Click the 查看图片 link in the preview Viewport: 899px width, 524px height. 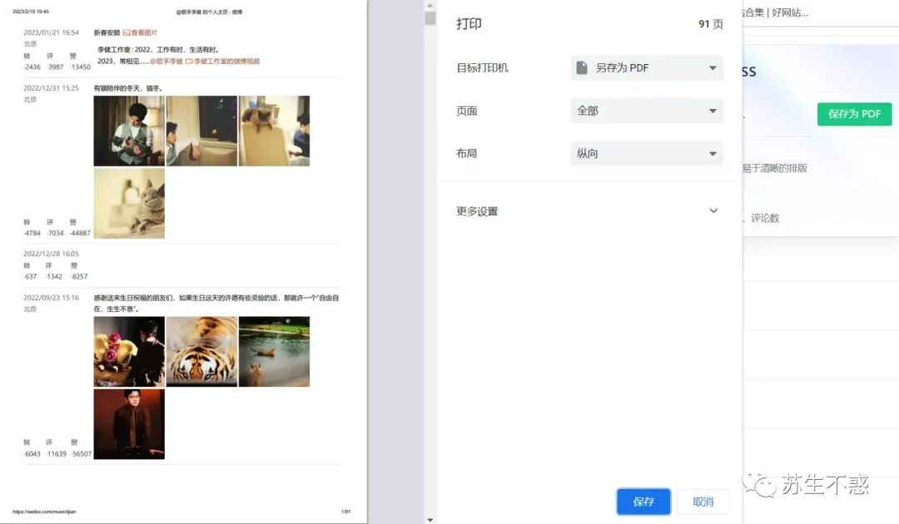(x=140, y=32)
